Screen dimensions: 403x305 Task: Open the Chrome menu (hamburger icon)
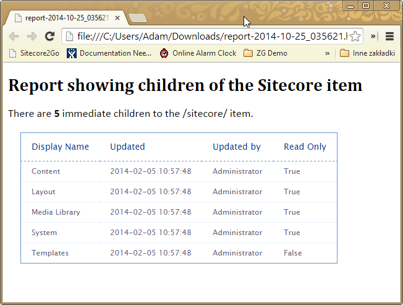[389, 36]
